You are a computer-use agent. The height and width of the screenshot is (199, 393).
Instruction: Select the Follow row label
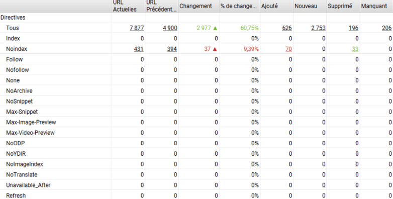point(14,59)
